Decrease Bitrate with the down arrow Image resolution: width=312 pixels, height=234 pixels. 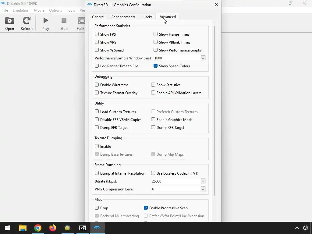203,182
